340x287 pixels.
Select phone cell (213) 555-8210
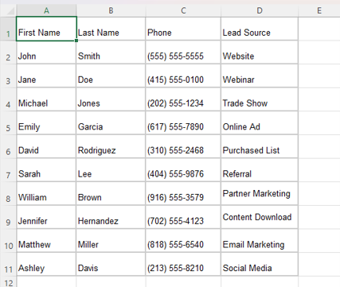(x=183, y=264)
